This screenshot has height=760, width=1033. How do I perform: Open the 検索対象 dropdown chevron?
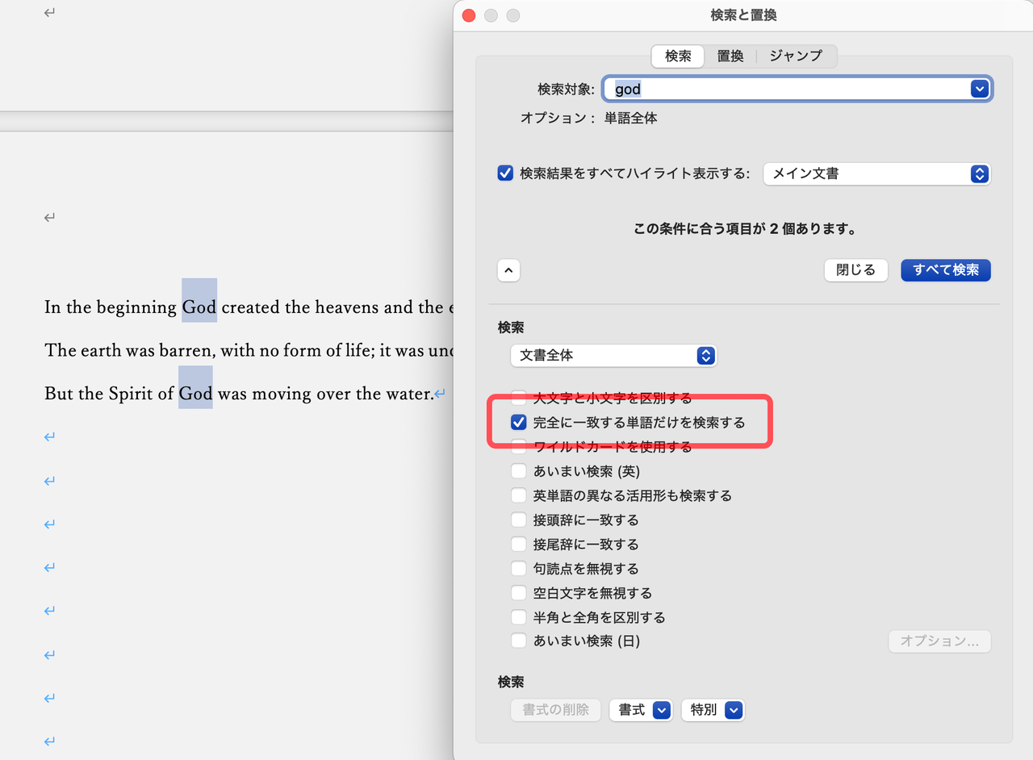(979, 89)
